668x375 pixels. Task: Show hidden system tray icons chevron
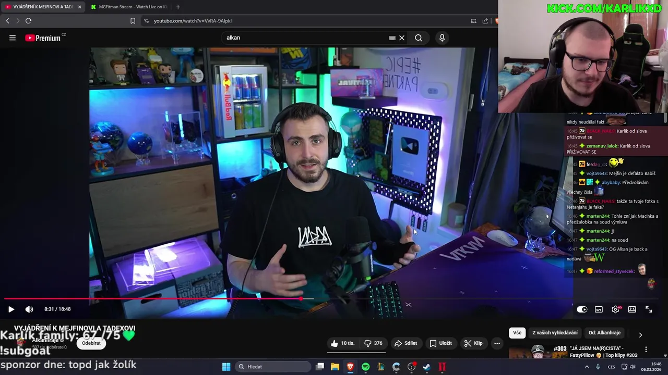point(587,367)
